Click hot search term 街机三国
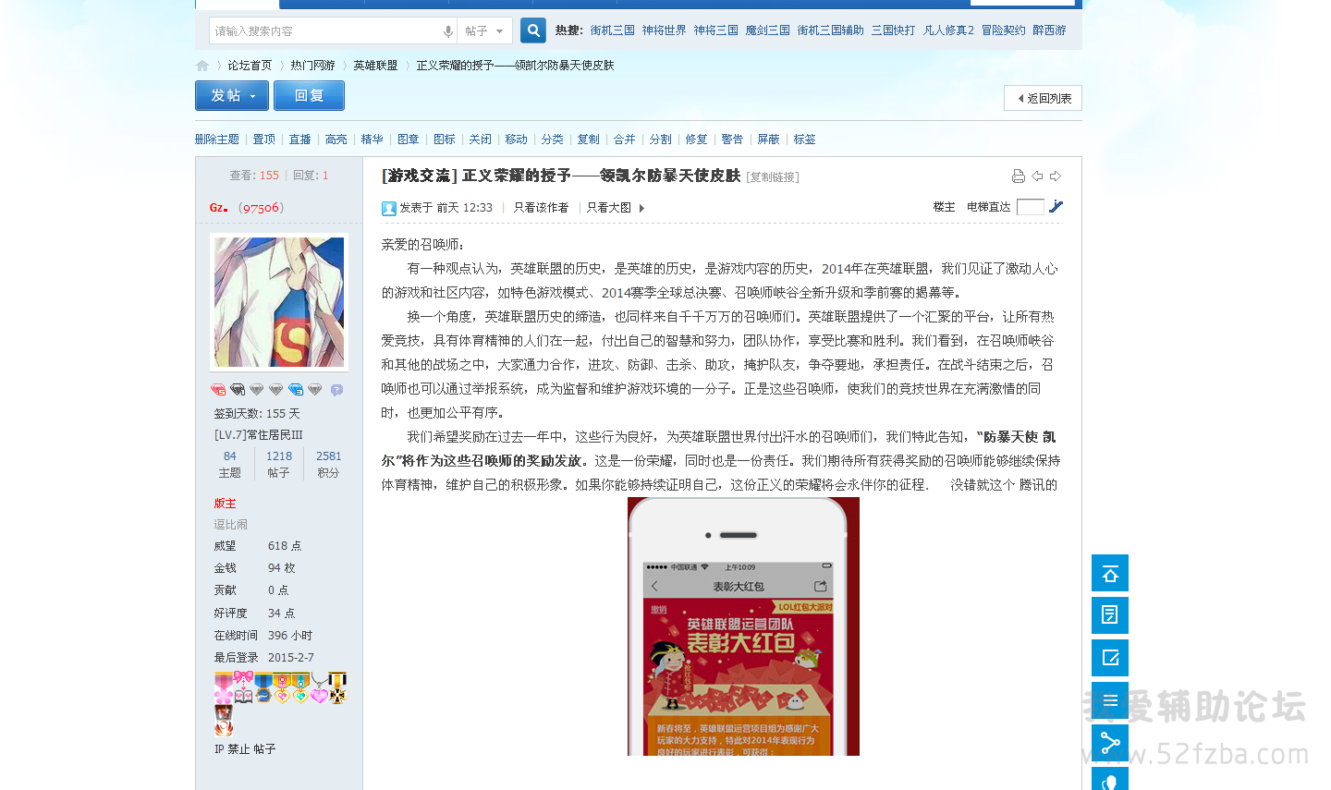 613,30
